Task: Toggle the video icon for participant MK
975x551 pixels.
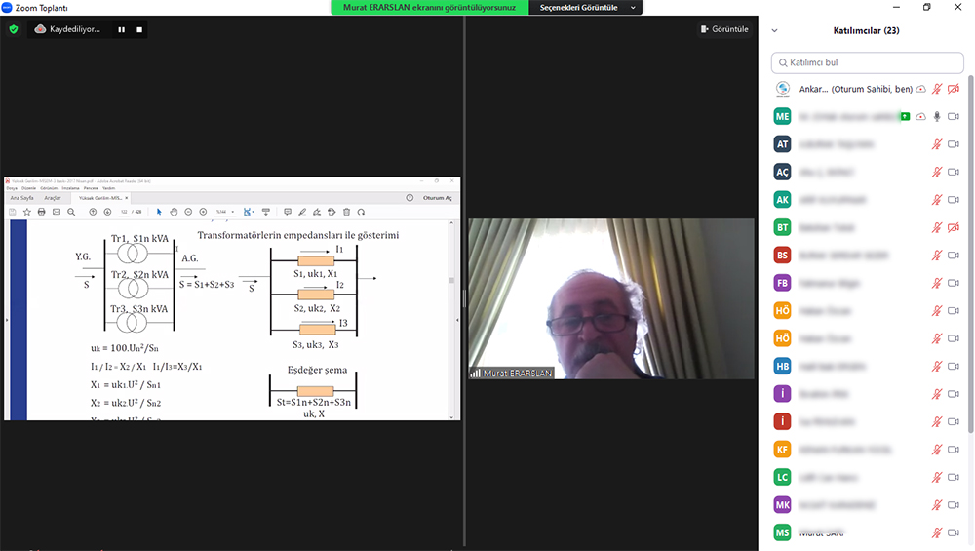Action: coord(954,505)
